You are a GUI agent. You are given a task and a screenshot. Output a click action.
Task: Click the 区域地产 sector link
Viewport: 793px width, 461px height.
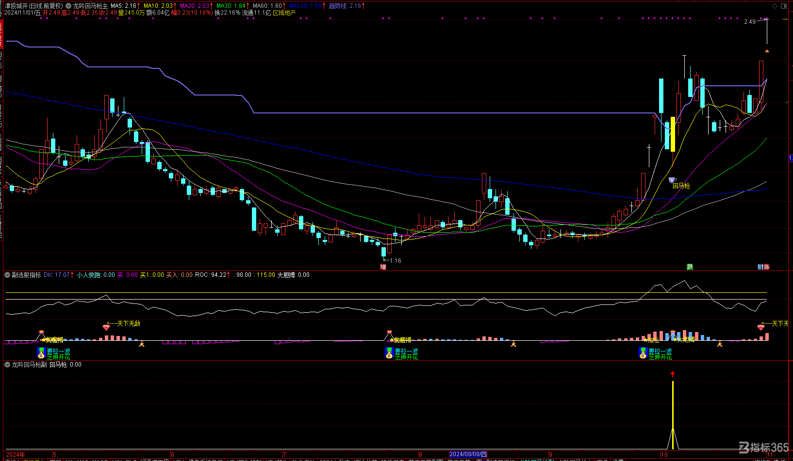[x=284, y=13]
